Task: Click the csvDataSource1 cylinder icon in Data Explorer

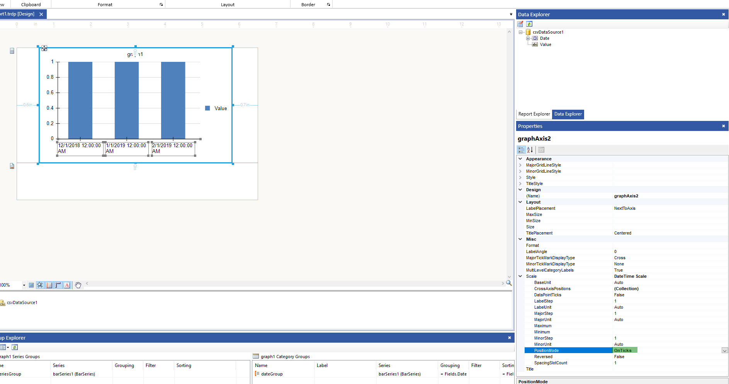Action: pos(528,32)
